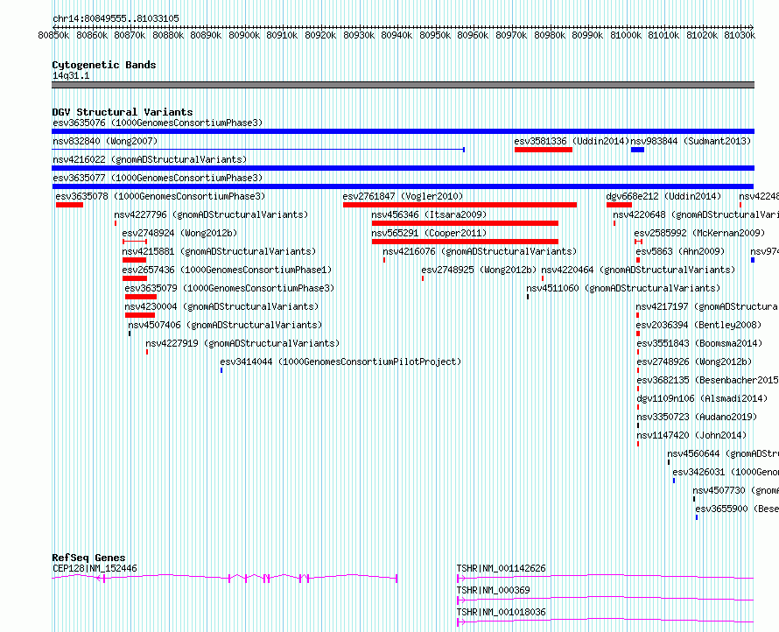
Task: Click the DGV Structural Variants track title
Action: 123,112
